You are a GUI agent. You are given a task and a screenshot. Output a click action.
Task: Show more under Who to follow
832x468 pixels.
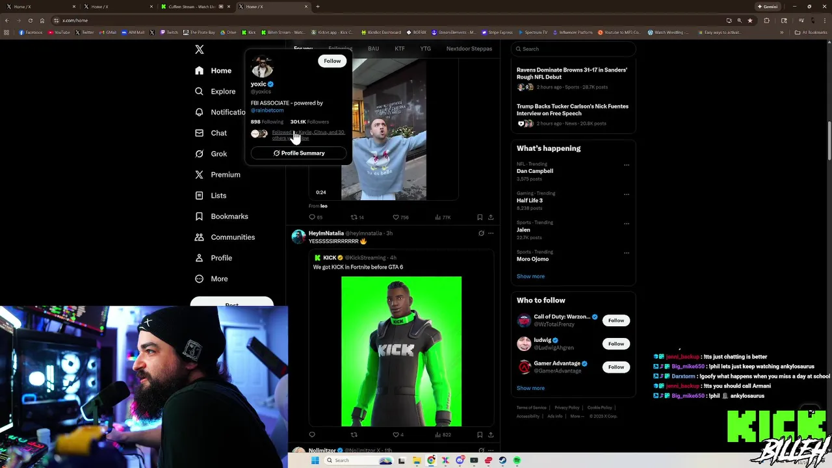click(530, 388)
